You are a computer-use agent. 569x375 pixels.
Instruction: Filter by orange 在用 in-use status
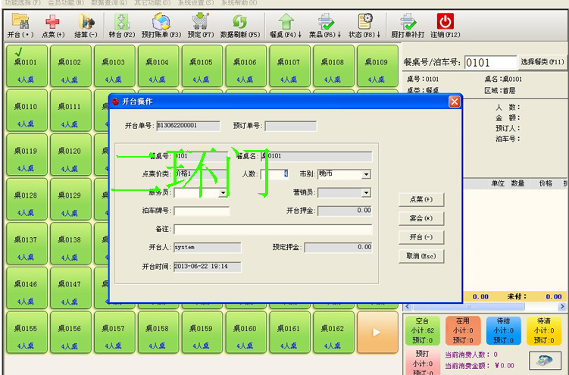(x=463, y=330)
